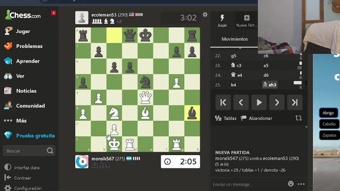Open ecoleman53's profile name
Viewport: 340px width, 191px height.
coord(104,15)
